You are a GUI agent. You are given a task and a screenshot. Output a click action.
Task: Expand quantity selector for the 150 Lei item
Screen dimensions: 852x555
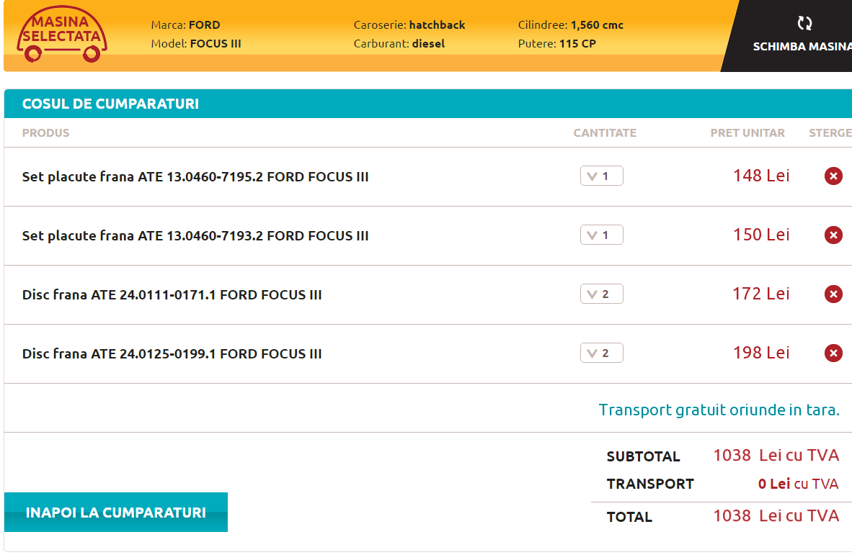[601, 235]
